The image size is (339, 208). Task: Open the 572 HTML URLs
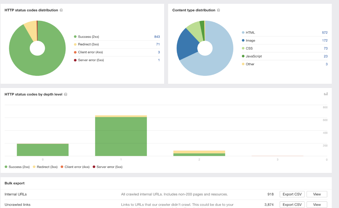(x=325, y=33)
